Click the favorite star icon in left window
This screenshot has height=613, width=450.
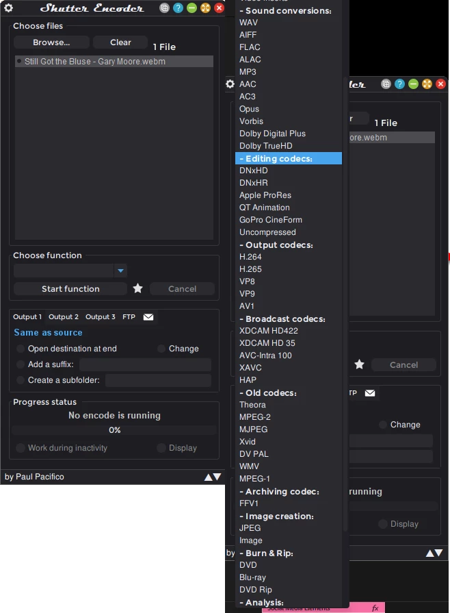(137, 288)
